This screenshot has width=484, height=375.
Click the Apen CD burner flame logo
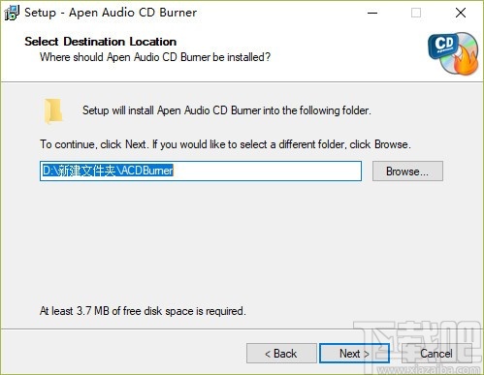[x=453, y=53]
